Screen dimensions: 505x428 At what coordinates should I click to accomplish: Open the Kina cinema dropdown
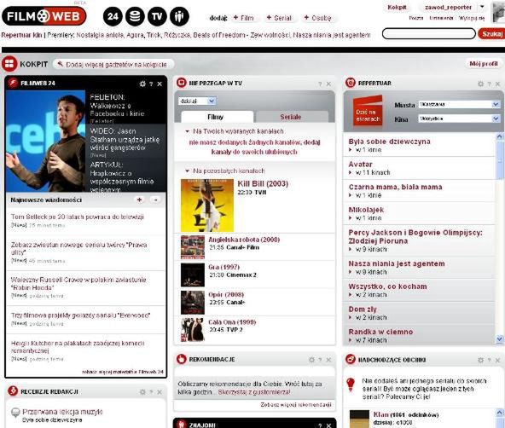click(459, 119)
